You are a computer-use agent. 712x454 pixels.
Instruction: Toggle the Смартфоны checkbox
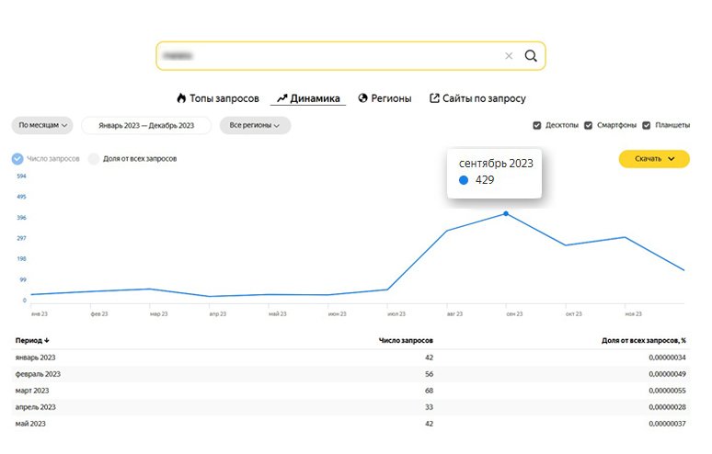pyautogui.click(x=588, y=125)
